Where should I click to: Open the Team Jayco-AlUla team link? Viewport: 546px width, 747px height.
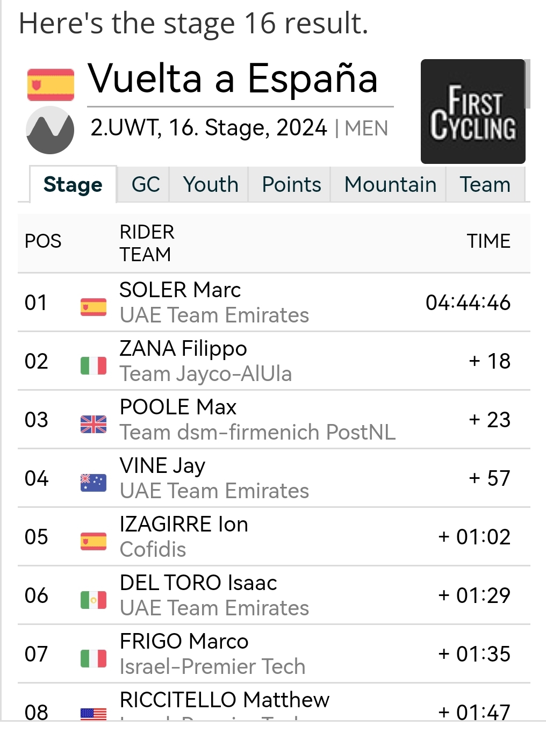[x=206, y=373]
